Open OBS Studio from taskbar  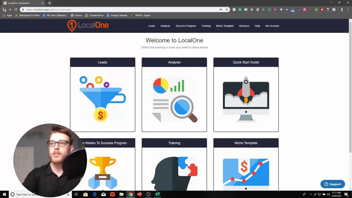[148, 194]
